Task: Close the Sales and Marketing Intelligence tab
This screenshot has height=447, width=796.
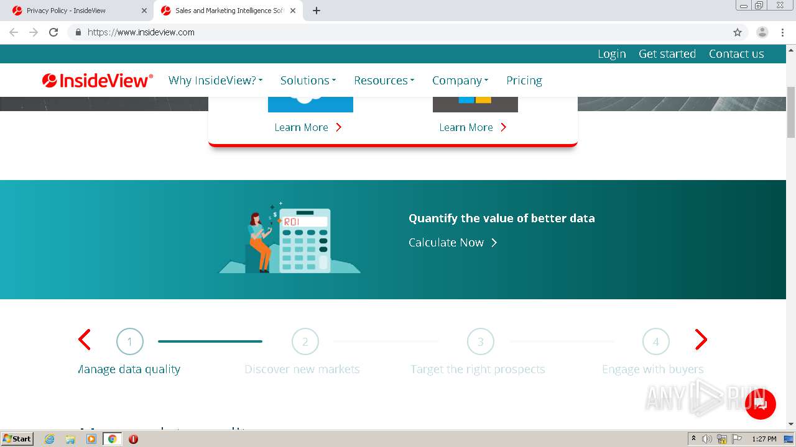Action: 293,11
